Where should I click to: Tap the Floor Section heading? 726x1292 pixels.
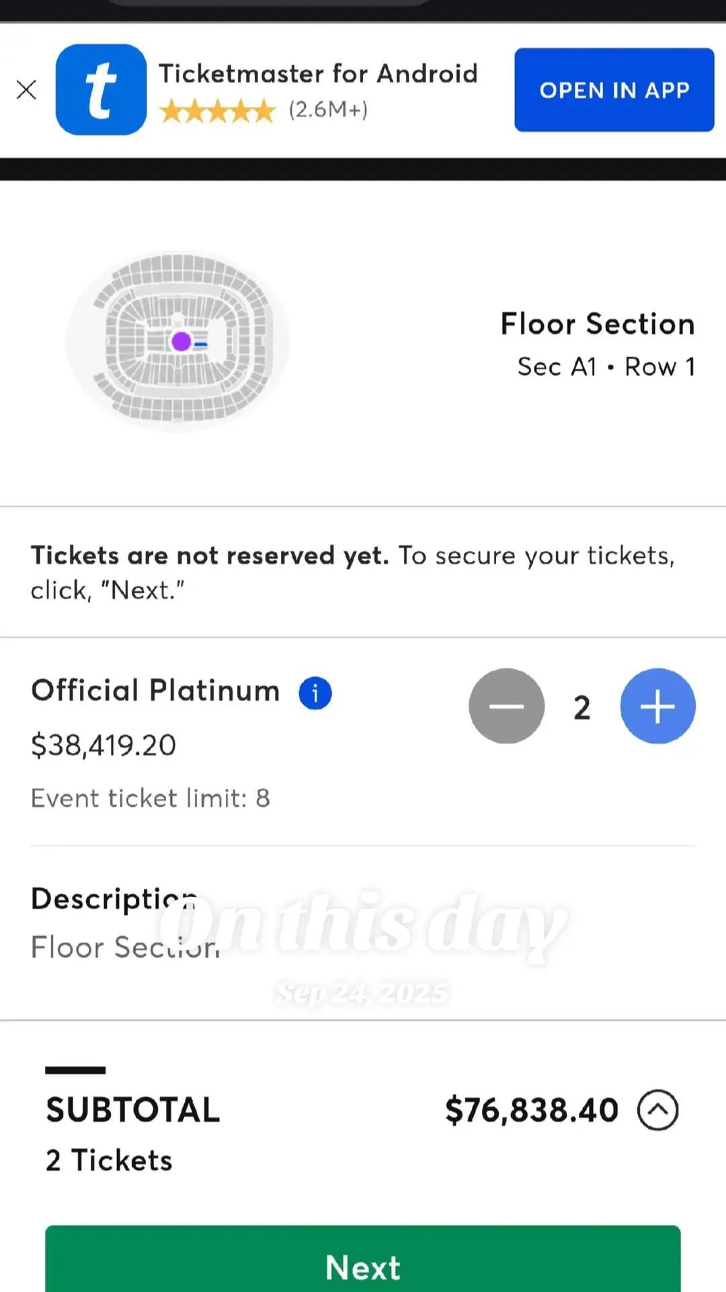click(x=598, y=324)
